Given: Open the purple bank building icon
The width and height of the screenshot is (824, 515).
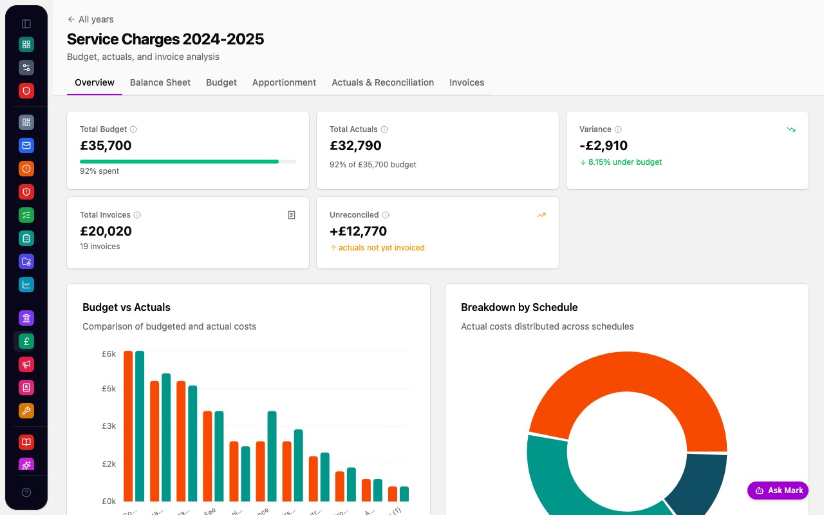Looking at the screenshot, I should coord(26,318).
